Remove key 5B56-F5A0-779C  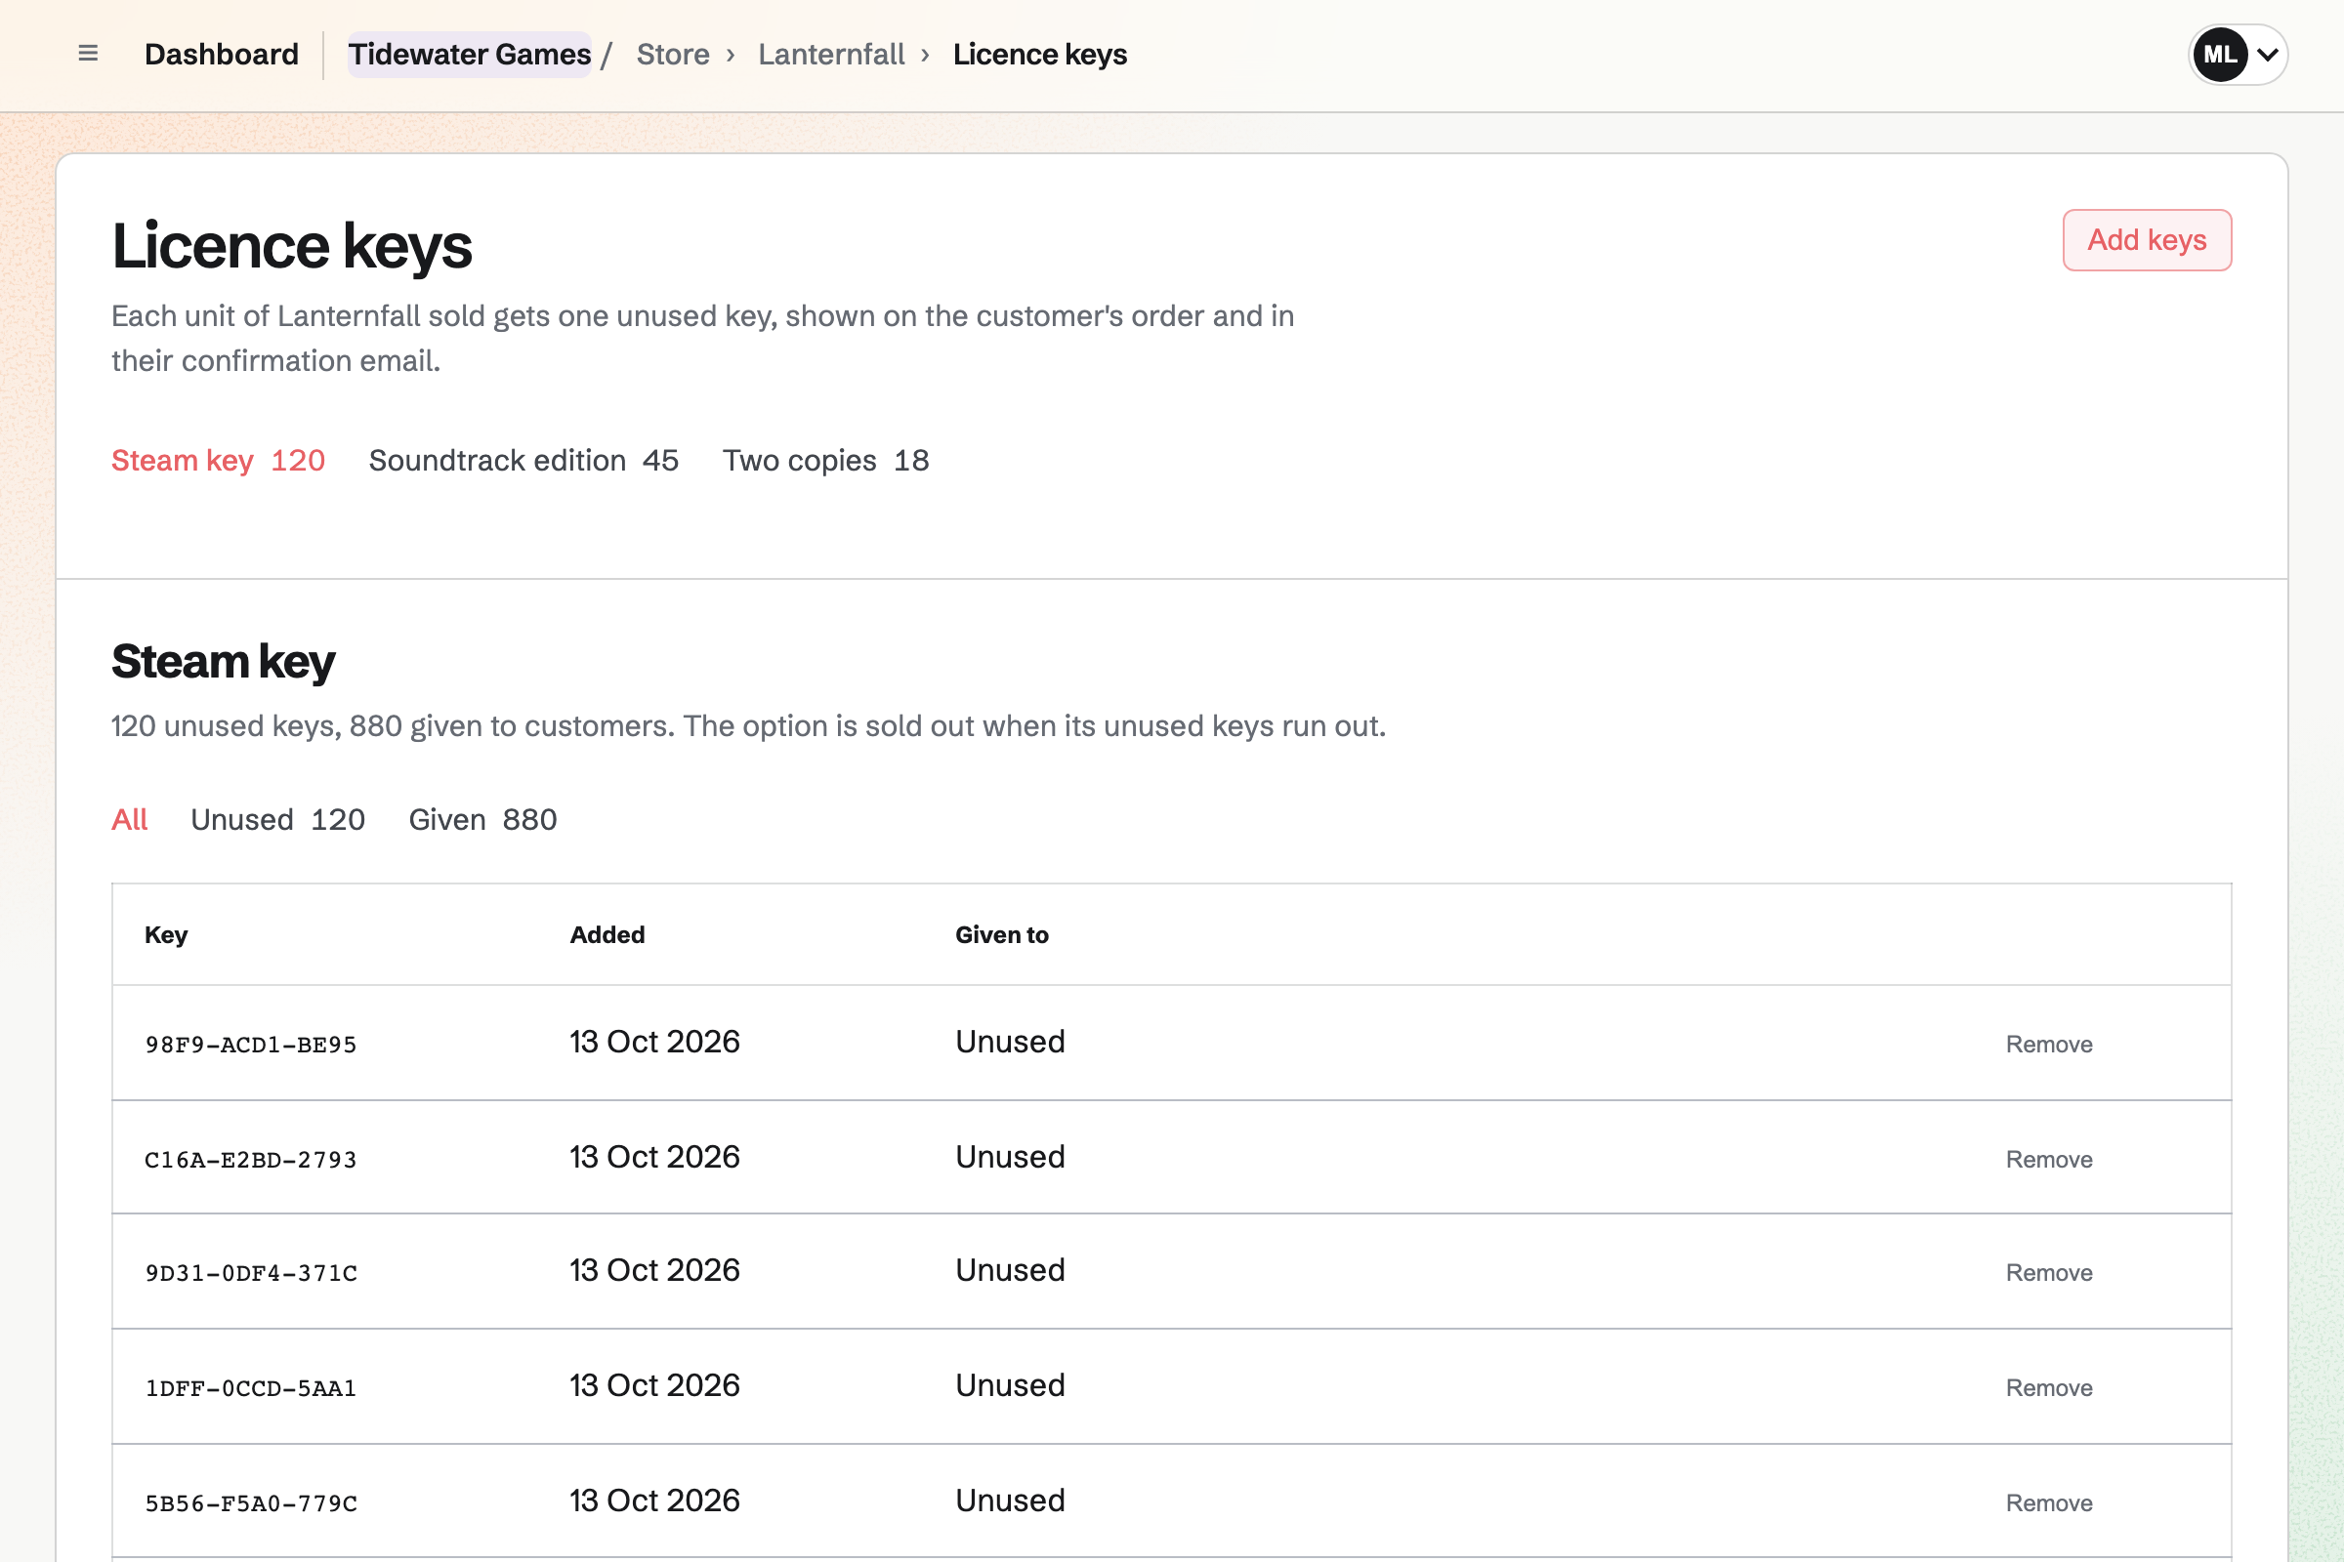2049,1503
